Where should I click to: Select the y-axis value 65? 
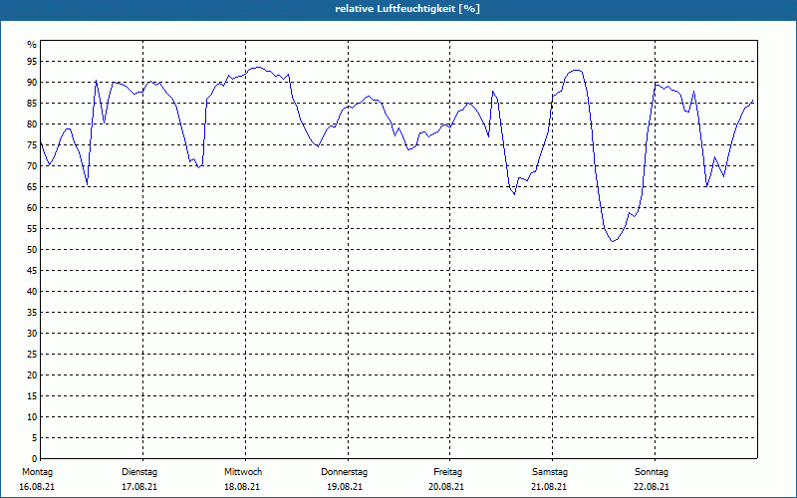(32, 187)
